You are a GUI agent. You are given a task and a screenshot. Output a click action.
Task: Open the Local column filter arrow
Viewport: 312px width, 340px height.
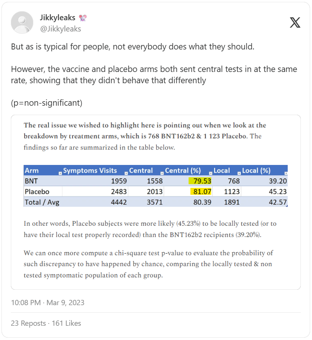point(239,173)
